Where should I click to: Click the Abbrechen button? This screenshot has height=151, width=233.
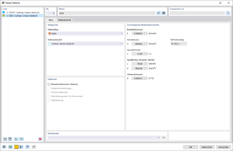click(207, 147)
